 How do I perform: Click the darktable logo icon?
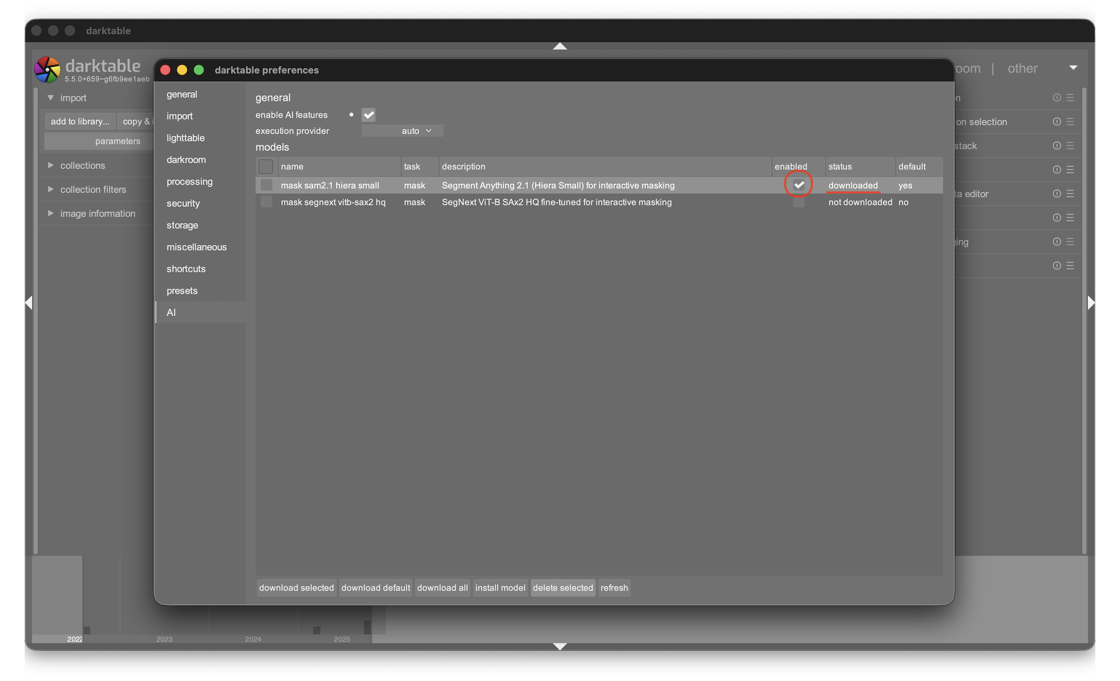pyautogui.click(x=47, y=70)
